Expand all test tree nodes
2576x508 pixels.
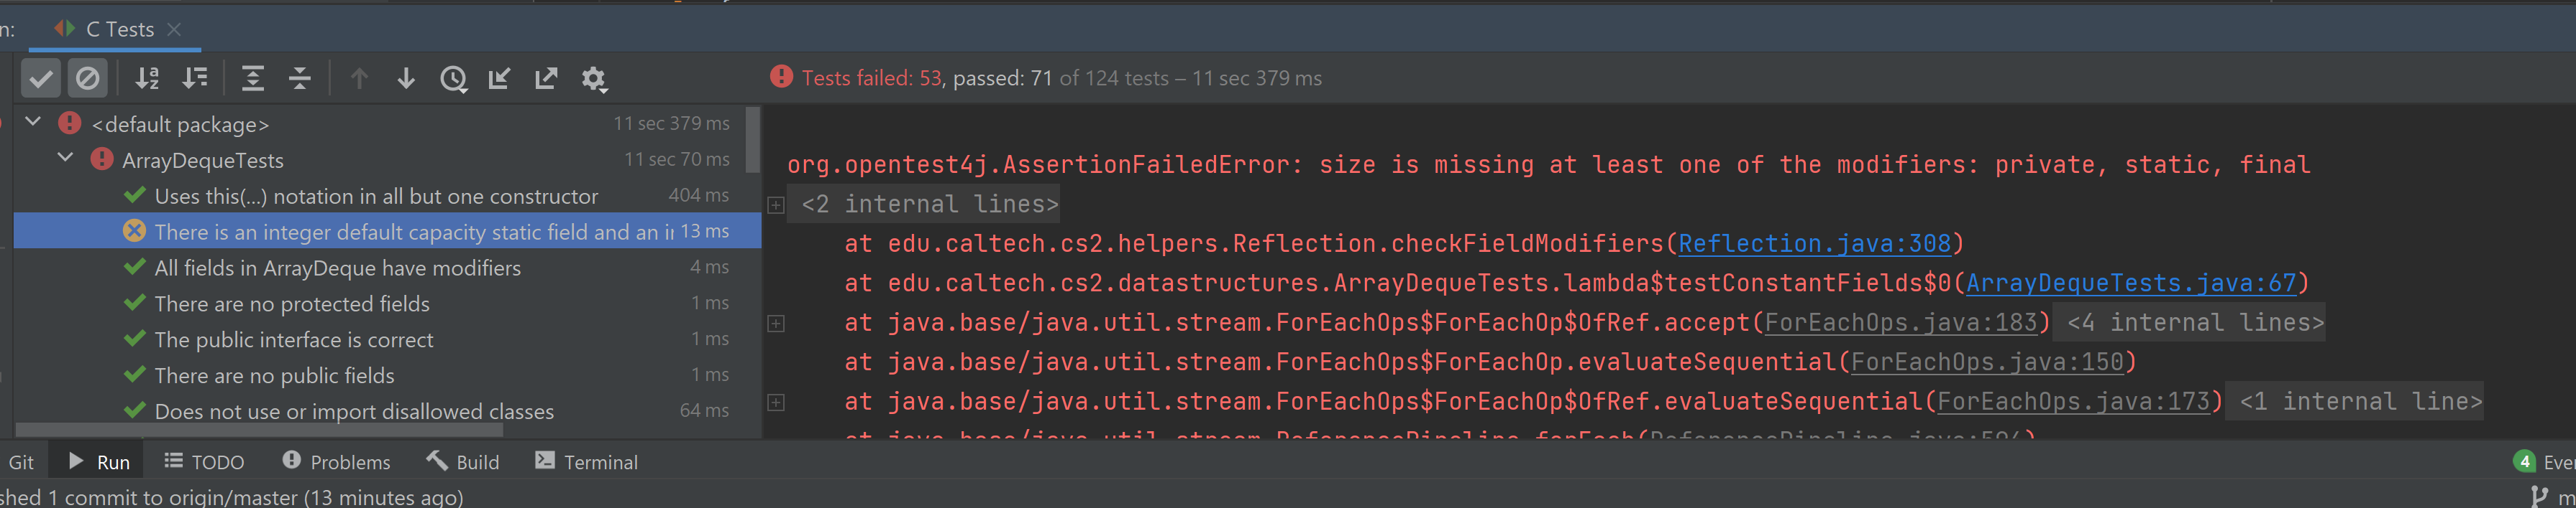[253, 79]
